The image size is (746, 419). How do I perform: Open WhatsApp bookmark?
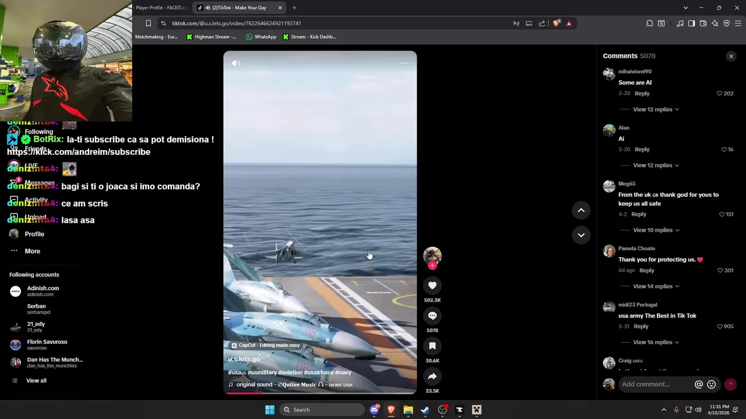261,37
